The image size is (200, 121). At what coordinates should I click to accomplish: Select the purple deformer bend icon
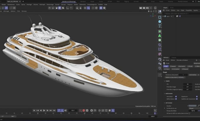pos(160,45)
